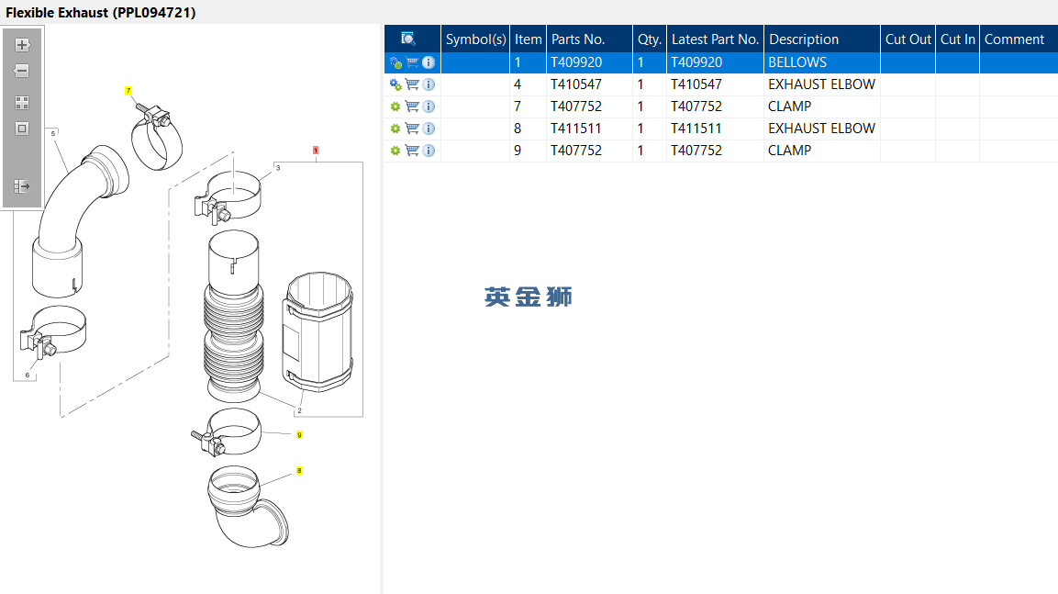1058x594 pixels.
Task: Add item 9 CLAMP to cart
Action: point(412,151)
